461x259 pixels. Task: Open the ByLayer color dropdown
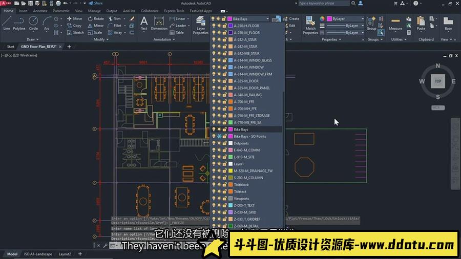click(345, 19)
